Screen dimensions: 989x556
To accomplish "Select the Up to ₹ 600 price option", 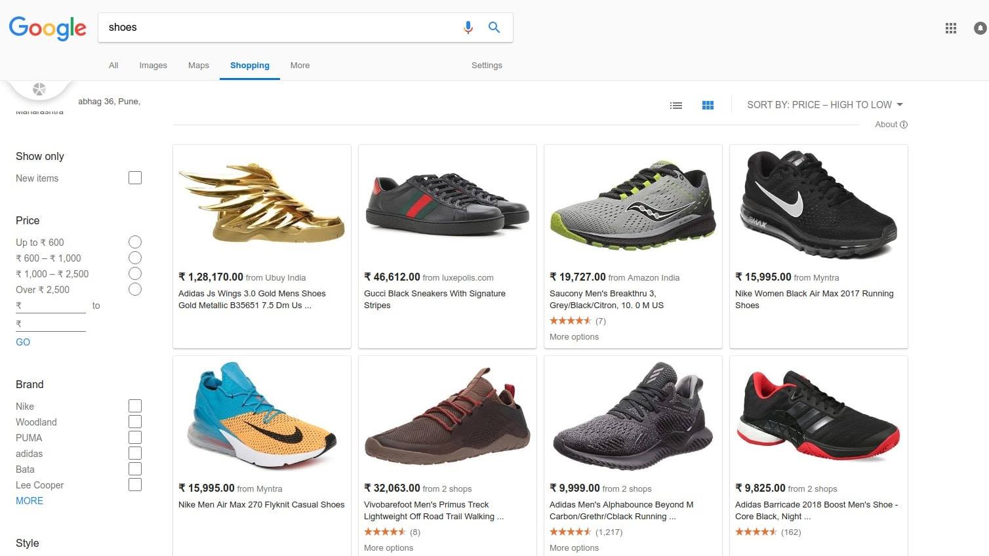I will point(135,242).
